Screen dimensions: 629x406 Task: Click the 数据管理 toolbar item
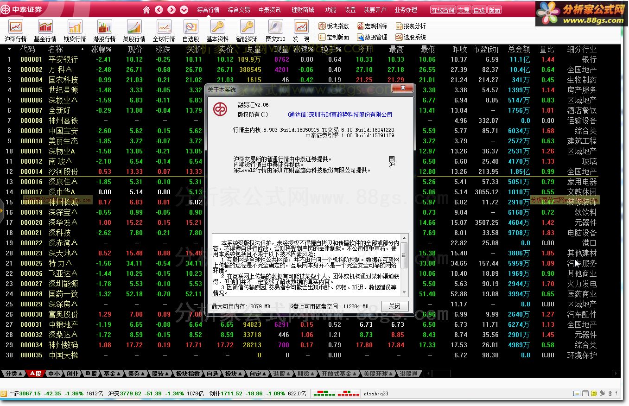click(372, 37)
